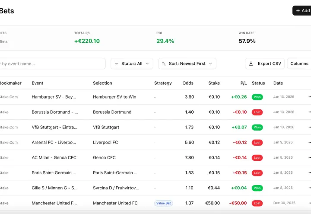Select event AC Milan - Genoa CFC
This screenshot has height=214, width=311.
point(54,158)
